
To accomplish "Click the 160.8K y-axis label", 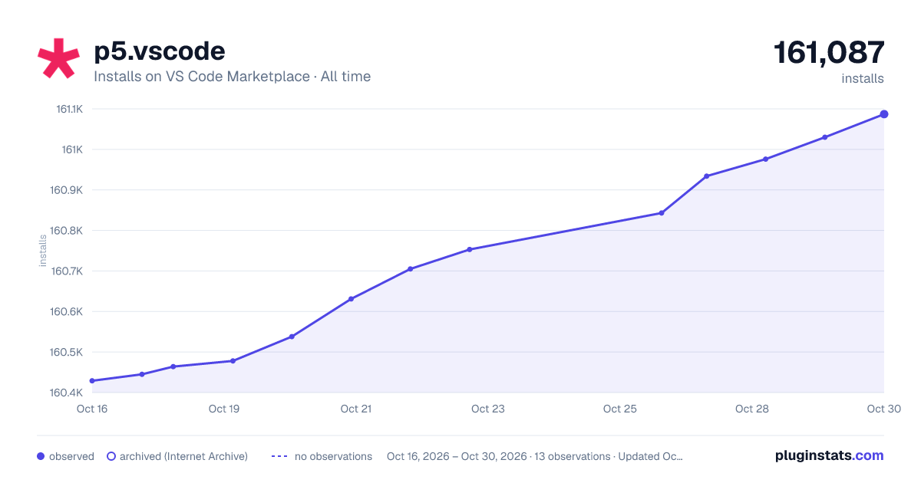I will coord(66,231).
